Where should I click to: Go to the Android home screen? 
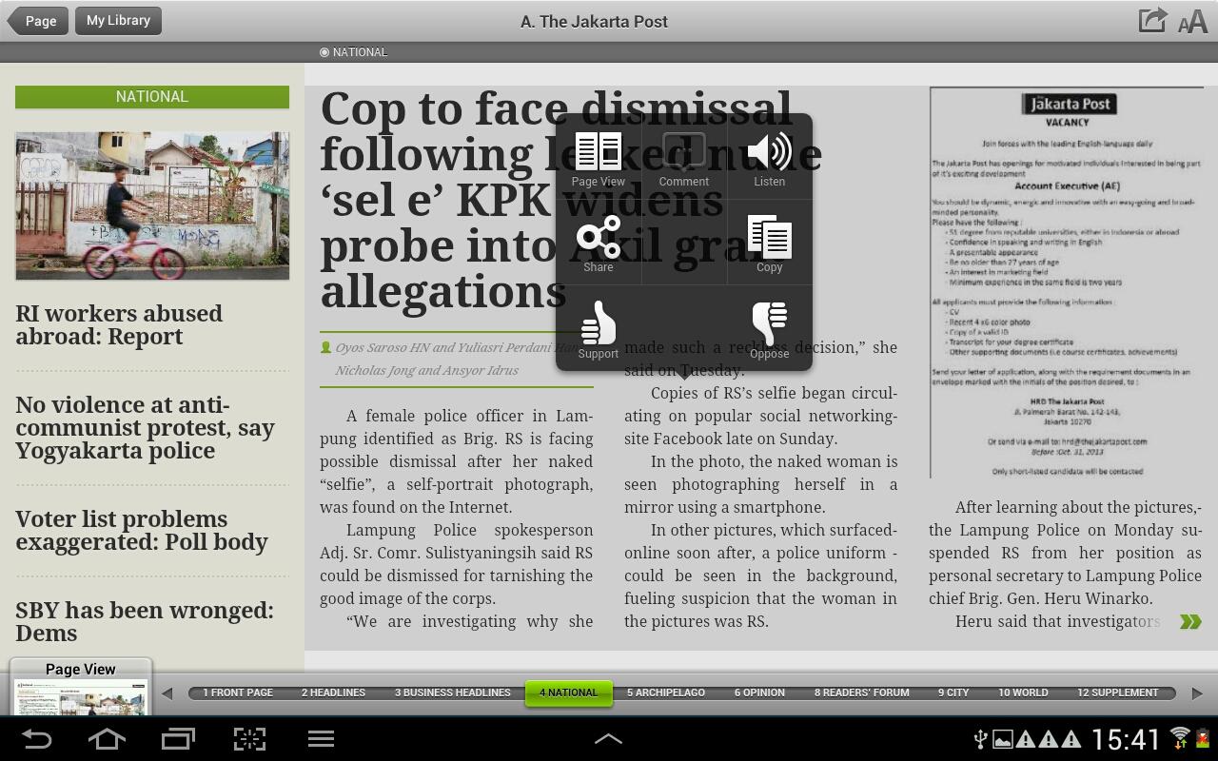(x=107, y=739)
